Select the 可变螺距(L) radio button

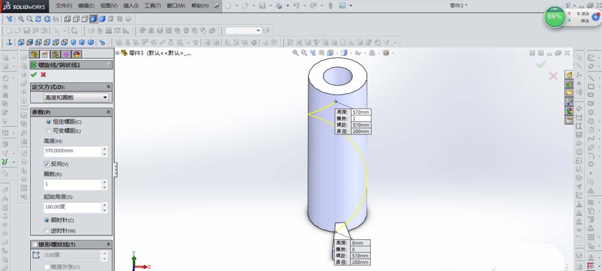click(48, 131)
